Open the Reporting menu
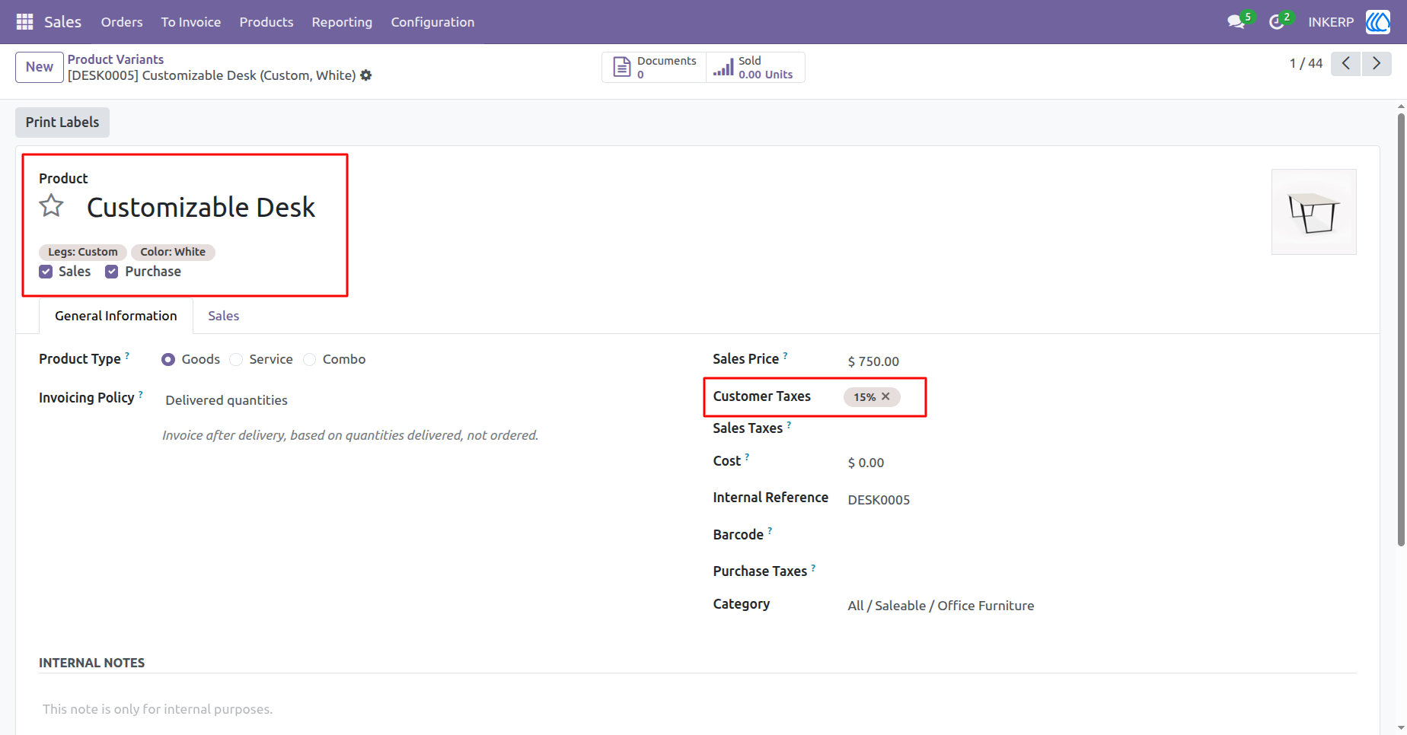The height and width of the screenshot is (735, 1407). click(x=342, y=22)
